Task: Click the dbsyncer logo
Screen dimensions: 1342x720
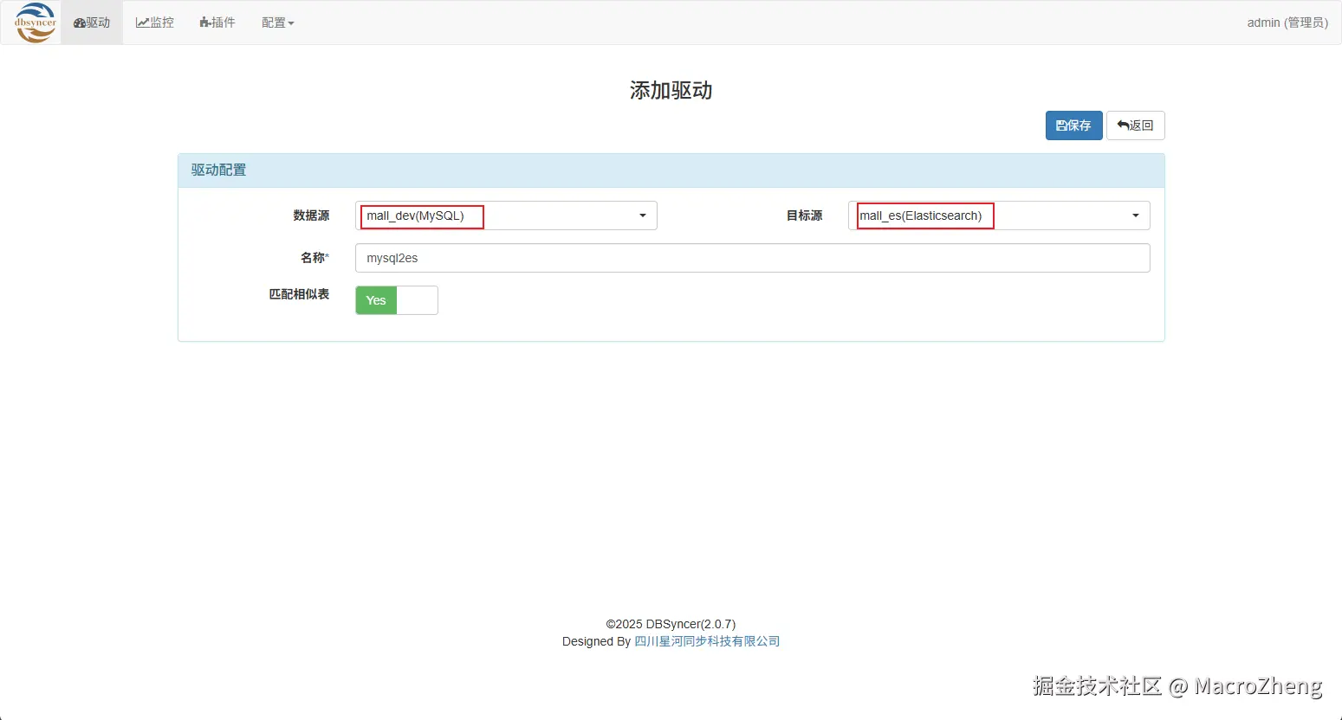Action: pos(36,22)
